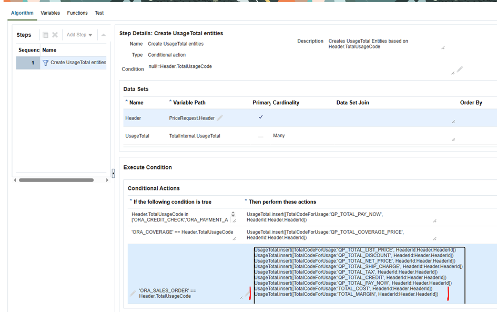Click the 'ORA_SALES_ORDER' condition text
The width and height of the screenshot is (497, 312).
click(x=167, y=293)
